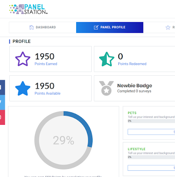
Task: Click the green half-filled star icon
Action: 107,59
